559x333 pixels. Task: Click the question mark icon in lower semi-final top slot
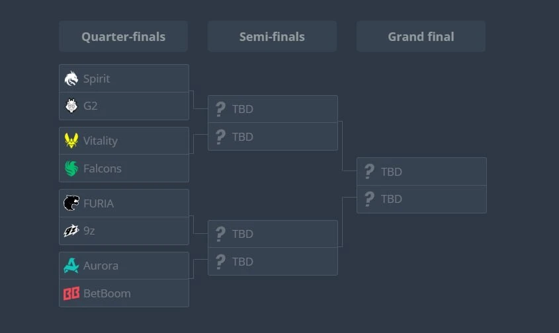(220, 234)
